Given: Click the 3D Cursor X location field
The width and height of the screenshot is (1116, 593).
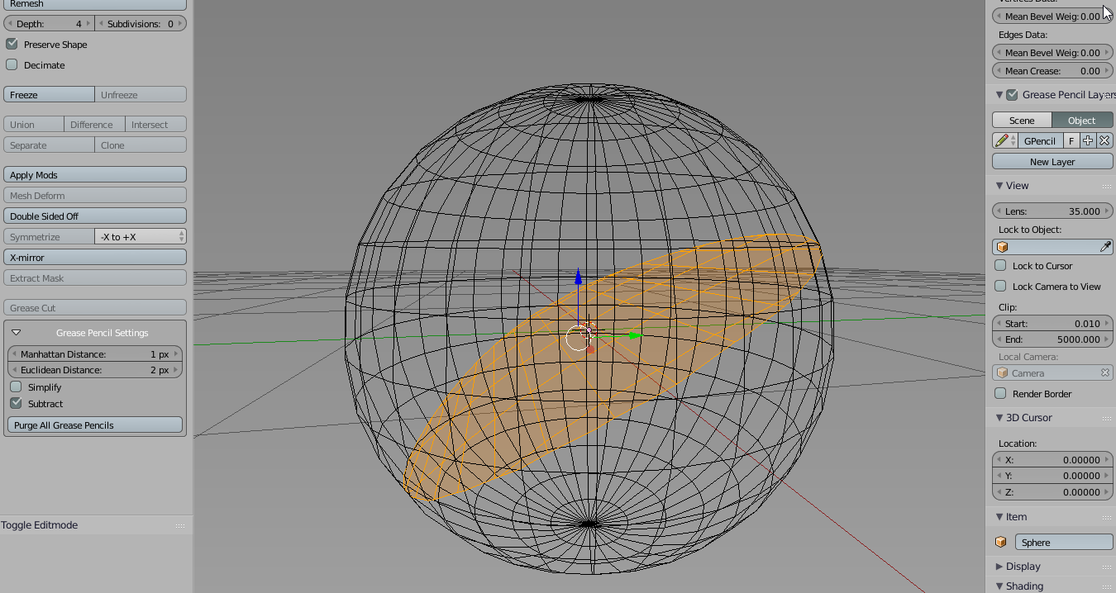Looking at the screenshot, I should [x=1052, y=460].
